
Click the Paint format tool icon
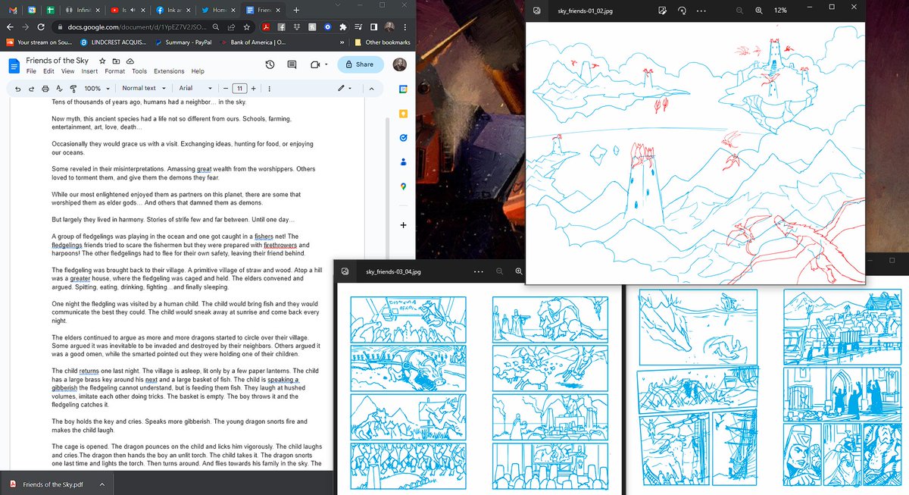click(x=73, y=88)
